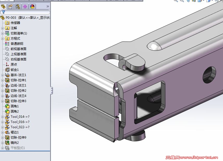The height and width of the screenshot is (161, 223).
Task: Select the 圆角2 fillet icon
Action: [x=7, y=111]
